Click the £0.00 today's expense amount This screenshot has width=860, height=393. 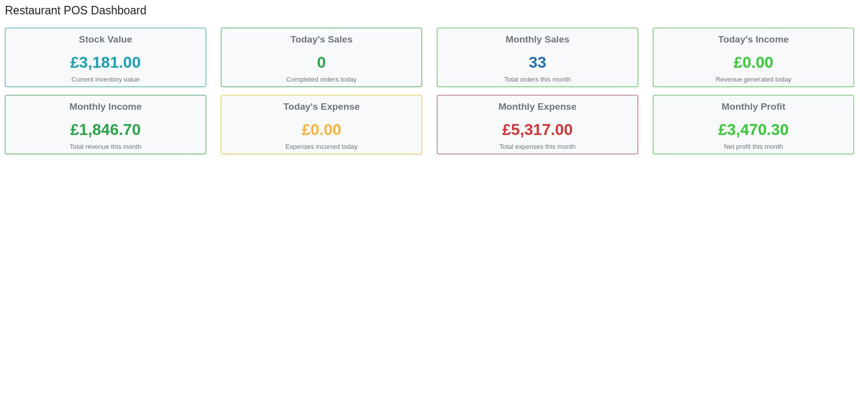coord(321,130)
